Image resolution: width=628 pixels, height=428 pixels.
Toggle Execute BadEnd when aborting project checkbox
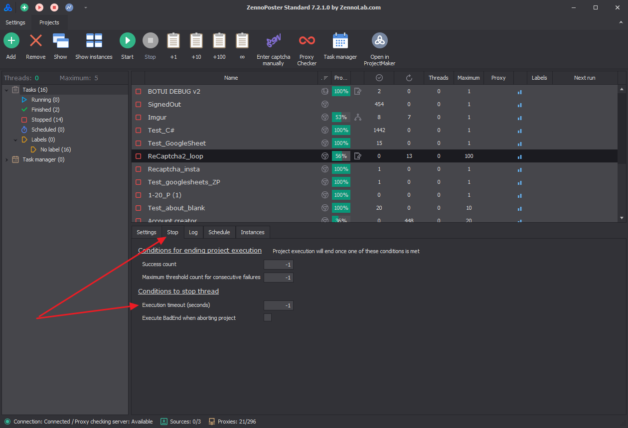coord(268,317)
